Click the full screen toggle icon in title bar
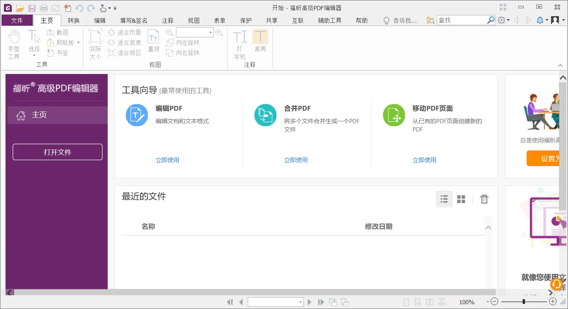The height and width of the screenshot is (309, 568). coord(503,7)
